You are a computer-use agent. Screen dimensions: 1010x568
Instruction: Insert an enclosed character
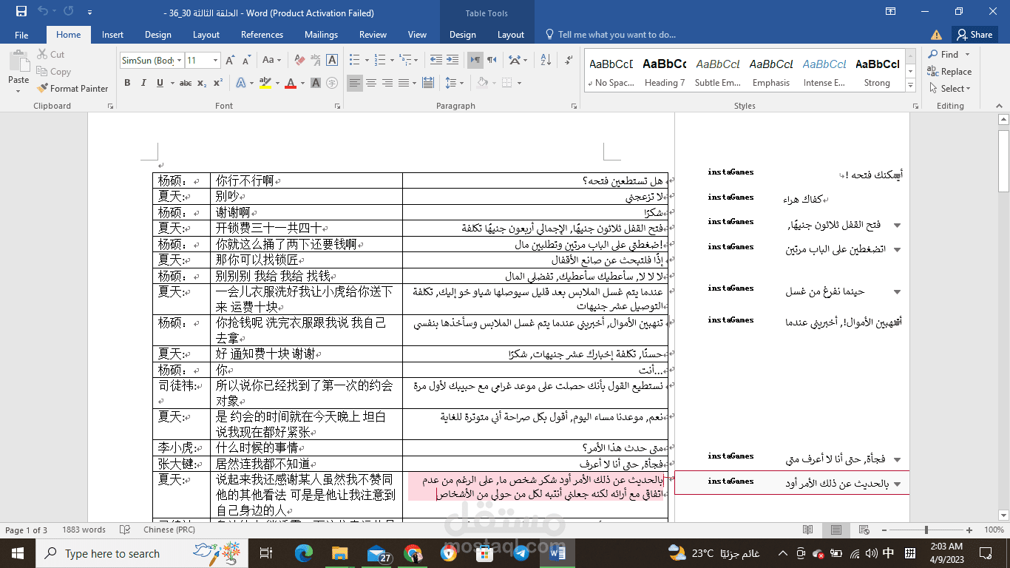[x=332, y=83]
